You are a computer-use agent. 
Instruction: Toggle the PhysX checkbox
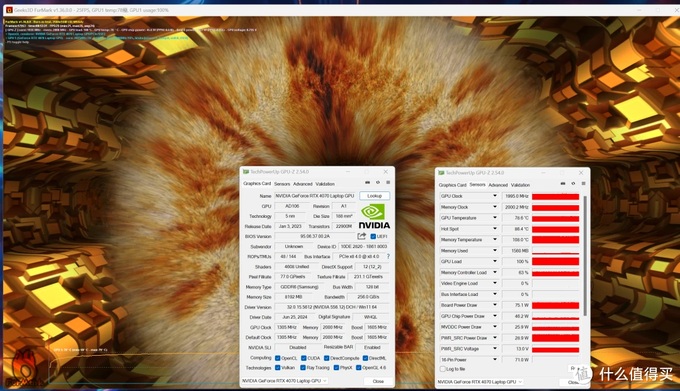(x=336, y=368)
